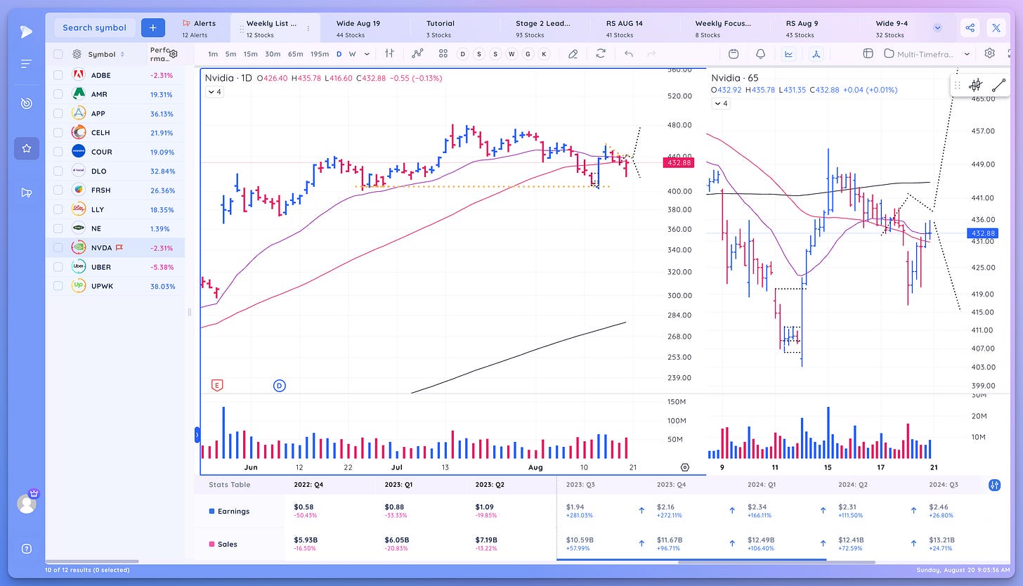Click the earnings E marker on chart
The width and height of the screenshot is (1023, 586).
pyautogui.click(x=217, y=385)
